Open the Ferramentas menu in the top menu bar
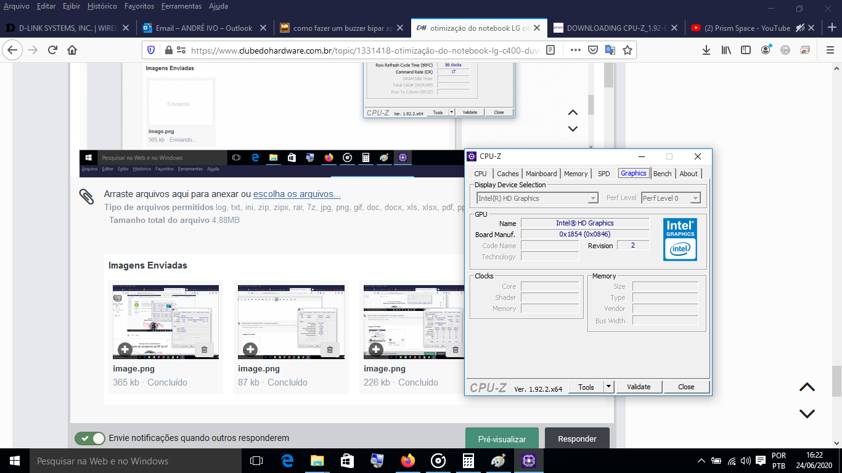 coord(181,6)
